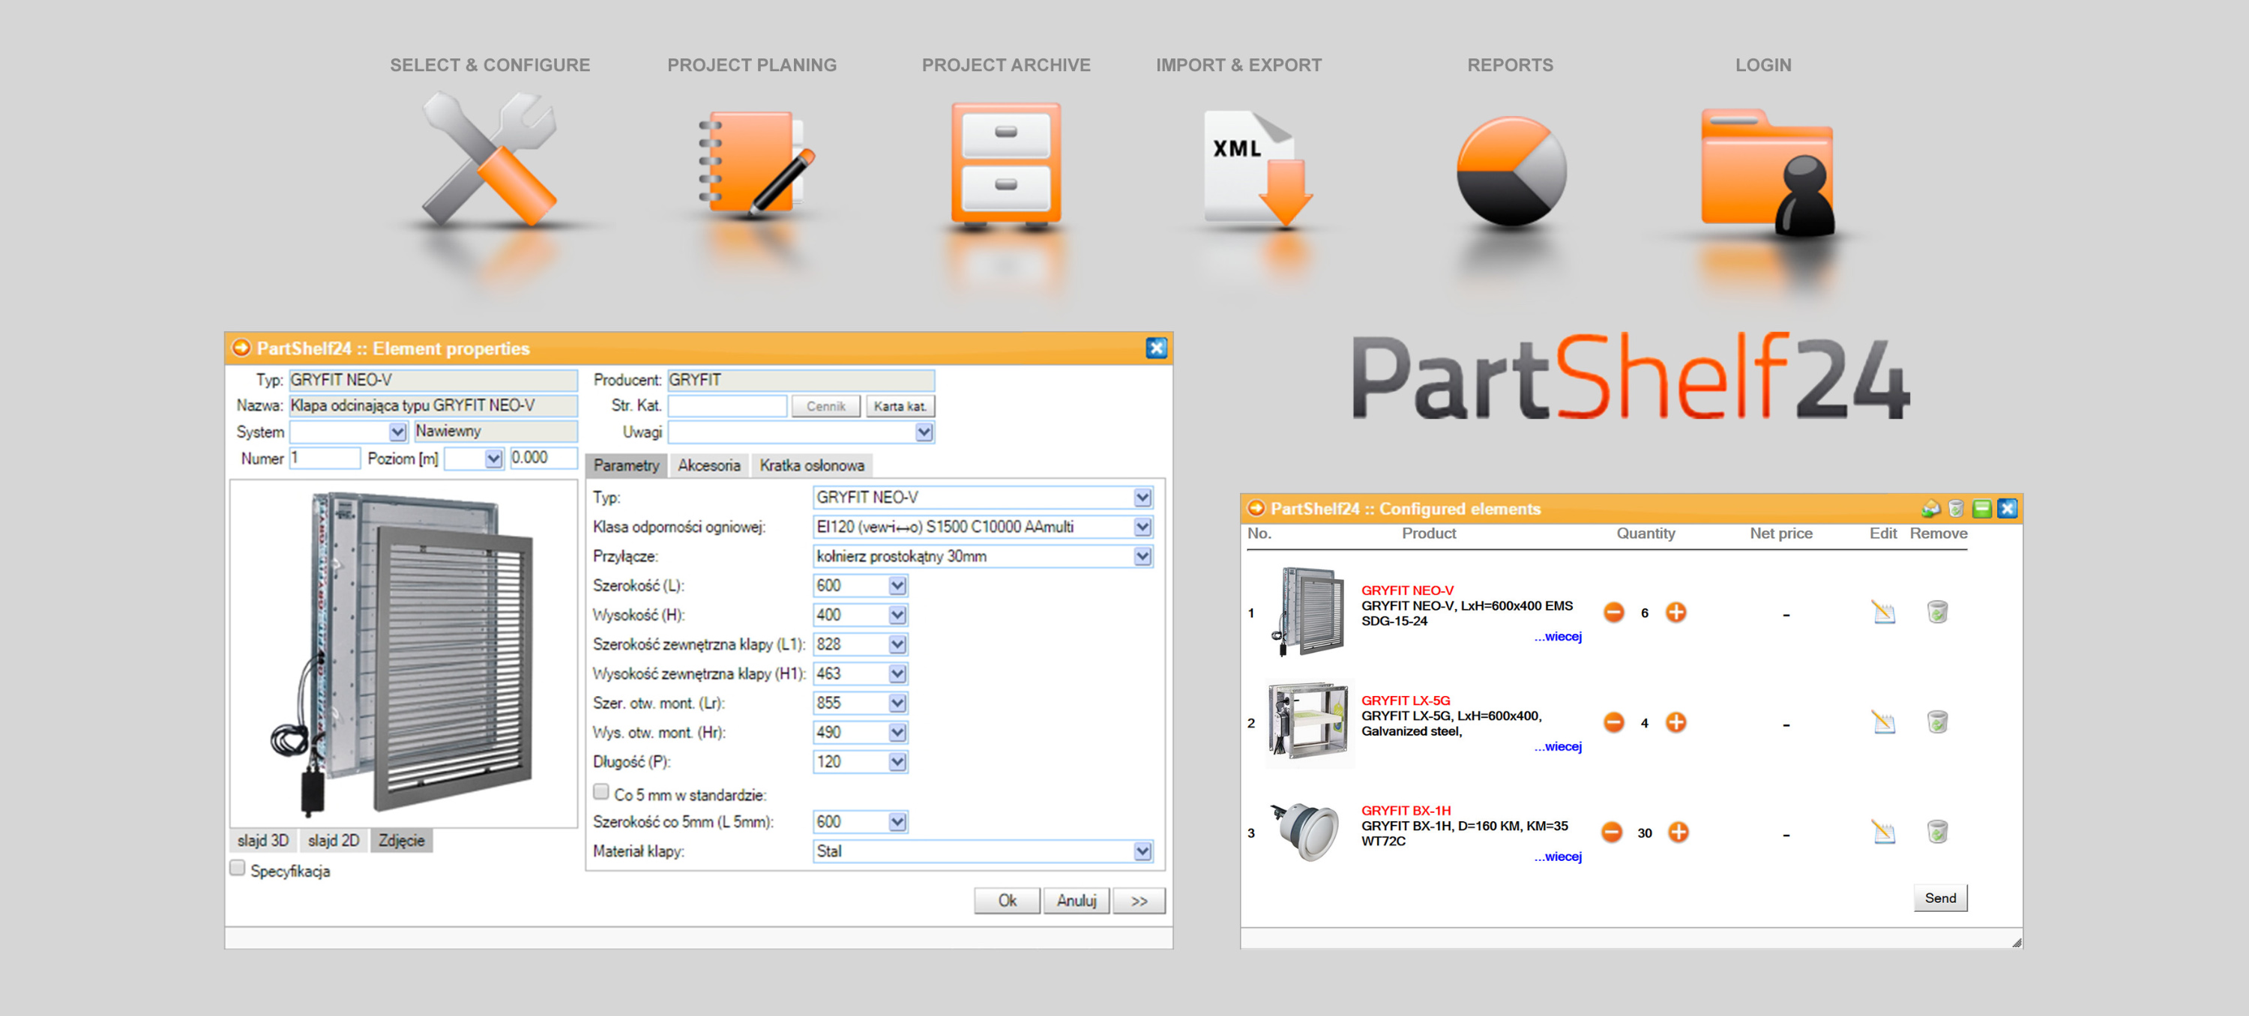Expand the Szerokość (L) dropdown
Viewport: 2249px width, 1016px height.
coord(897,587)
